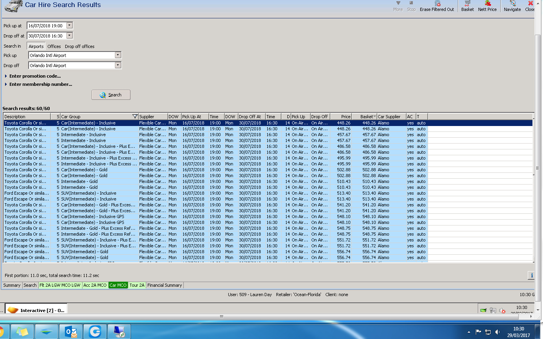
Task: Sort by Car Supplier column header
Action: tap(391, 117)
